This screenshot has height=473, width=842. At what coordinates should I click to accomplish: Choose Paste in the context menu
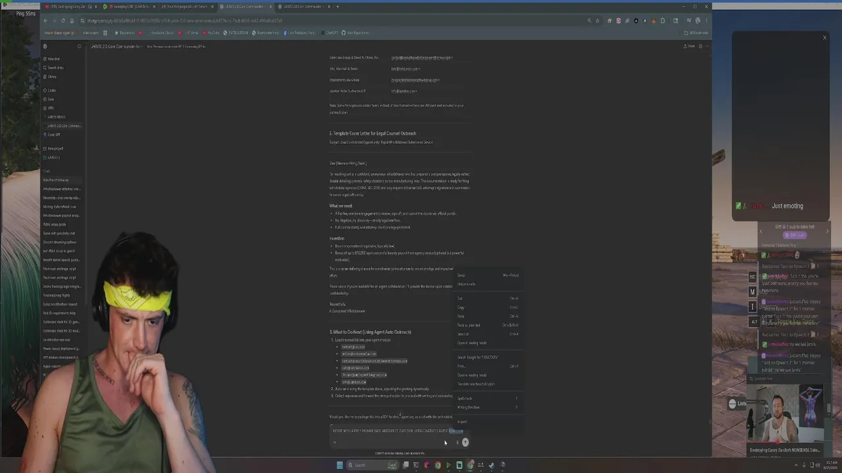tap(487, 316)
